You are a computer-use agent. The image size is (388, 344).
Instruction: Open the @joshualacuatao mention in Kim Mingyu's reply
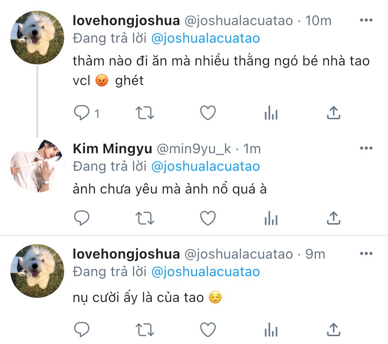coord(206,166)
